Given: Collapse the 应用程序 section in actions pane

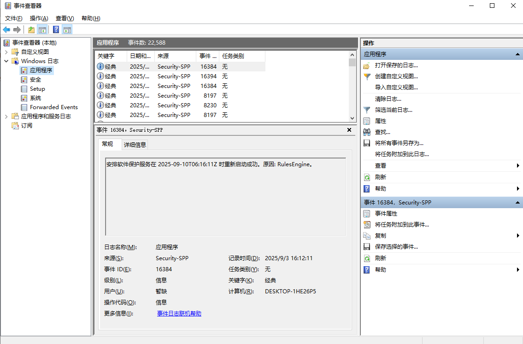Looking at the screenshot, I should [x=518, y=54].
